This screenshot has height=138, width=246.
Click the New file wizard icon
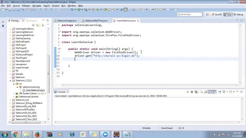tap(3, 10)
